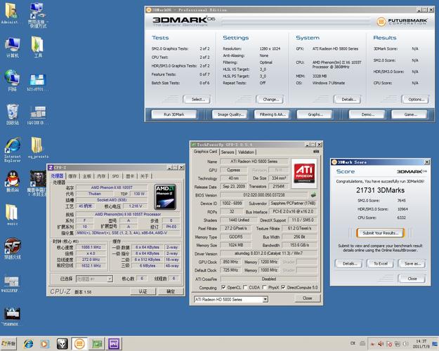The image size is (439, 351).
Task: Open the QQ penguin desktop icon
Action: 12,179
